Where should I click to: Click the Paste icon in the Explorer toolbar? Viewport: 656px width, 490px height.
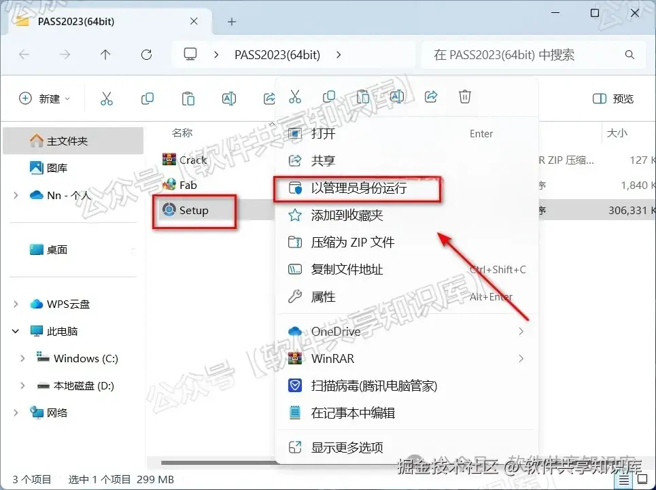pos(188,97)
